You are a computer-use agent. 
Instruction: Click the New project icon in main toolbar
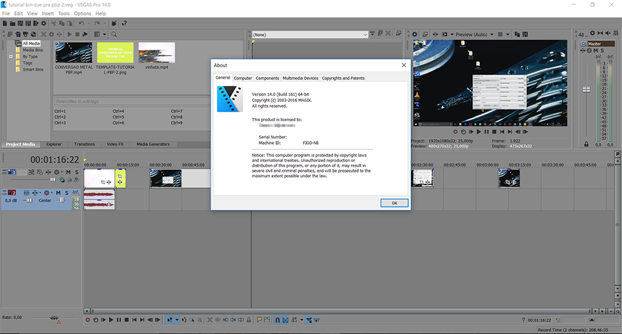click(x=5, y=23)
